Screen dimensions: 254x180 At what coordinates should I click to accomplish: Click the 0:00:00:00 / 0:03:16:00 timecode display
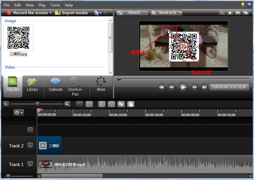pos(229,87)
